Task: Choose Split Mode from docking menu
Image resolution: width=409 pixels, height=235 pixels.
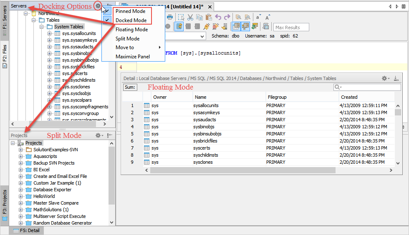Action: [x=128, y=39]
